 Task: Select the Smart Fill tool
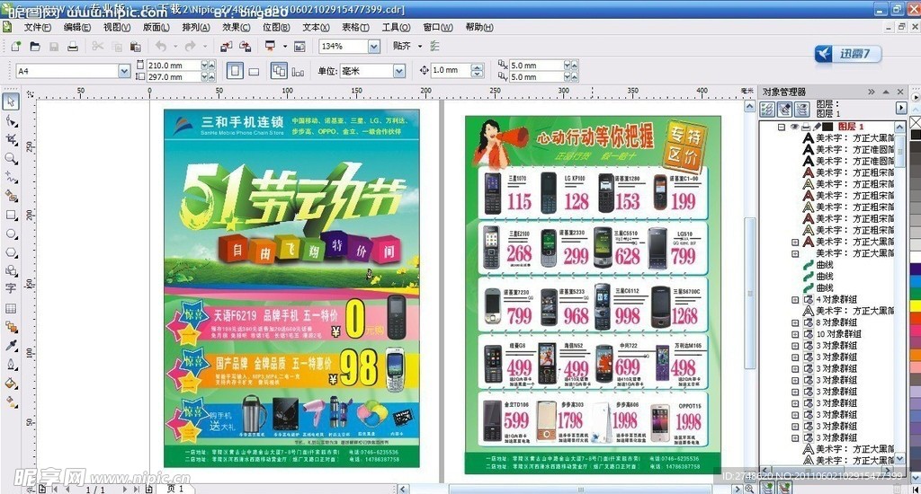point(11,196)
